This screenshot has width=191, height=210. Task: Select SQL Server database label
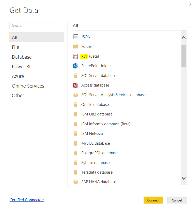[99, 76]
